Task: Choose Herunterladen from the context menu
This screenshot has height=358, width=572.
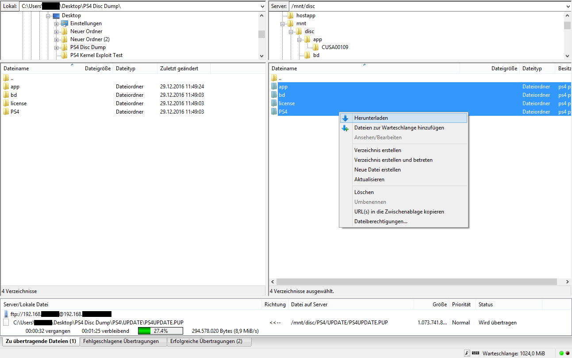Action: (x=403, y=118)
